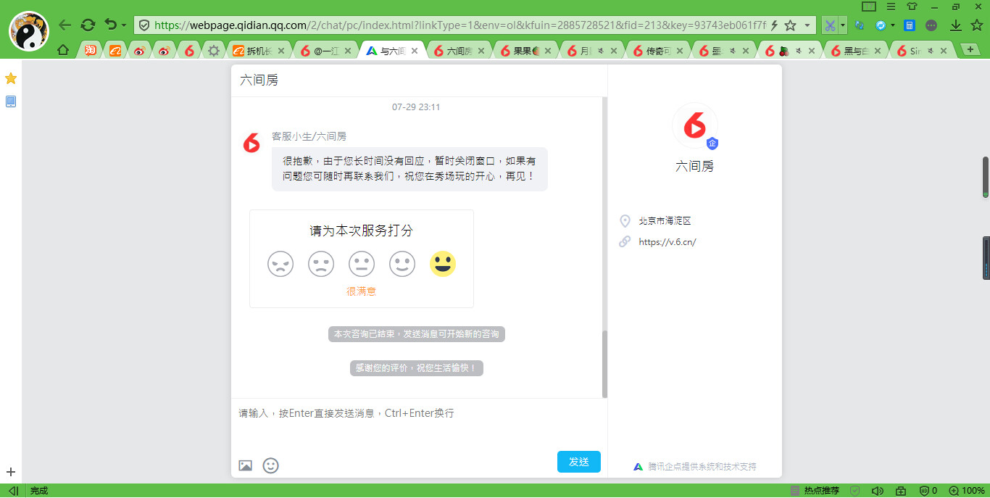Screen dimensions: 990x498
Task: Click the blue sync extension icon
Action: coord(860,25)
